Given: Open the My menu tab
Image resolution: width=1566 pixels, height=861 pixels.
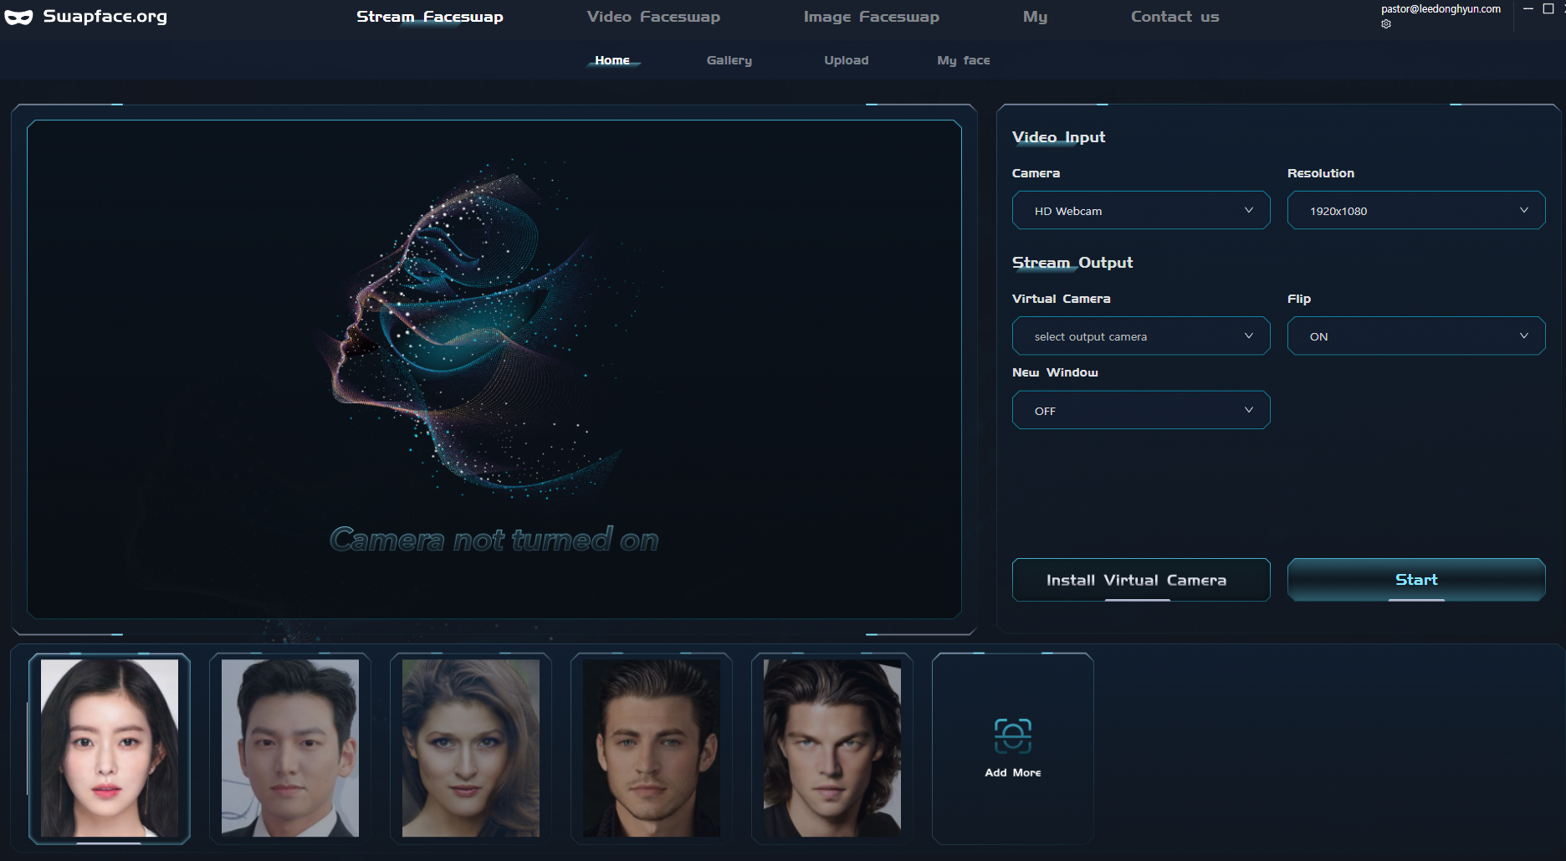Looking at the screenshot, I should coord(1035,17).
